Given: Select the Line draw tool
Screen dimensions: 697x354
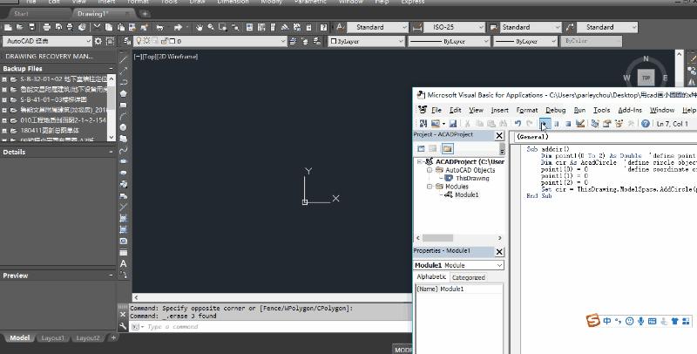Looking at the screenshot, I should pos(124,58).
